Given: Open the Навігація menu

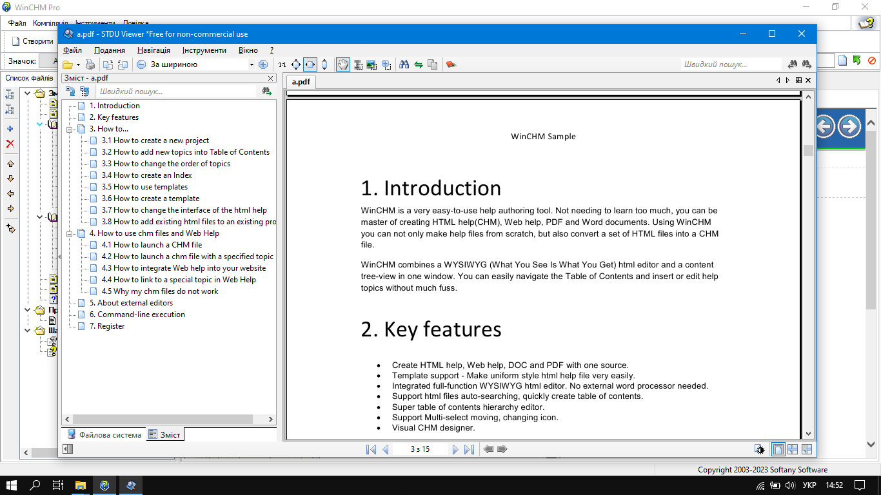Looking at the screenshot, I should (x=154, y=50).
